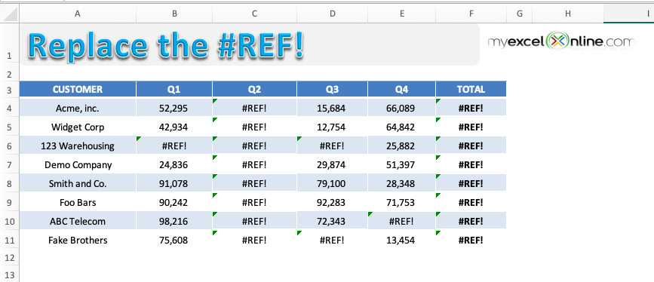Select Q3 #REF! cell for Fake Brothers
The height and width of the screenshot is (282, 654).
(x=332, y=240)
